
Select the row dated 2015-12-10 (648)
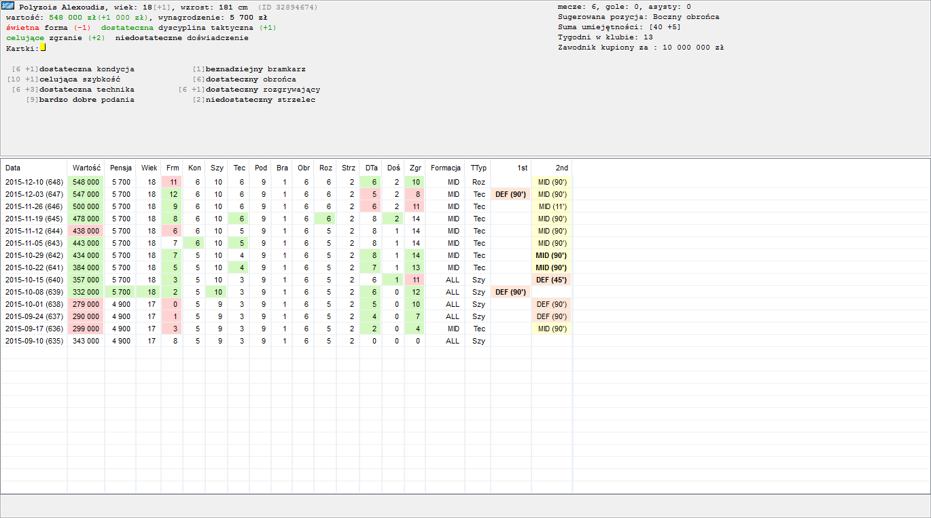click(x=34, y=182)
